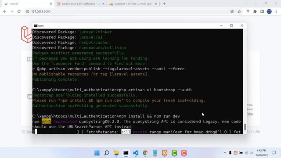Click the microphone tray icon
The image size is (281, 158).
coord(230,153)
